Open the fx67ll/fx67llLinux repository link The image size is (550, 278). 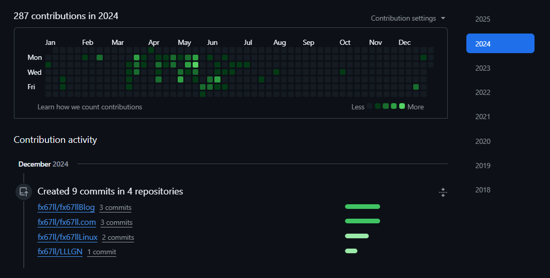coord(67,237)
